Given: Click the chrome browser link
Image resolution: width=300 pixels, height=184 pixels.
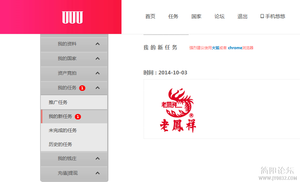Looking at the screenshot, I should [x=235, y=48].
